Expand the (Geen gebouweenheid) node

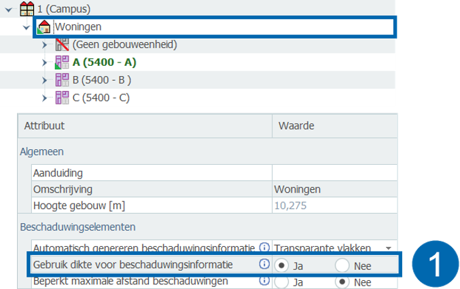pos(44,45)
